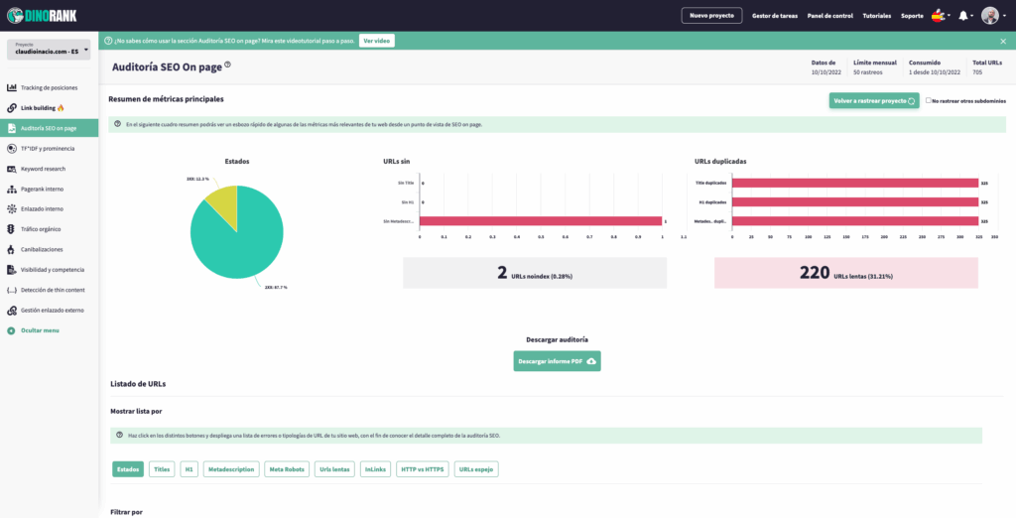Click Volver a rastrear proyecto button
Screen dimensions: 1016x518
click(x=874, y=100)
